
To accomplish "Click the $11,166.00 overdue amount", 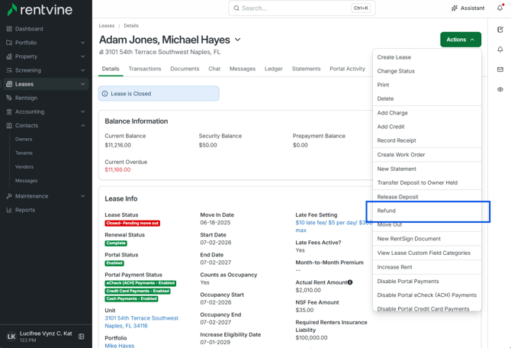I will (x=117, y=169).
